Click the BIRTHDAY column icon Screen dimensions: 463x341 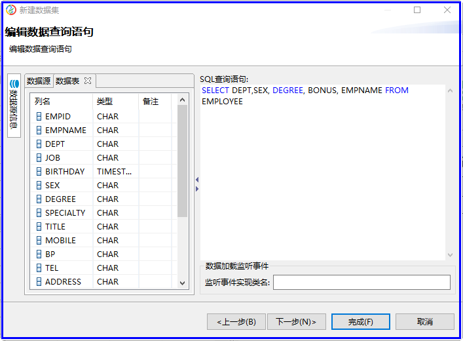tap(39, 172)
